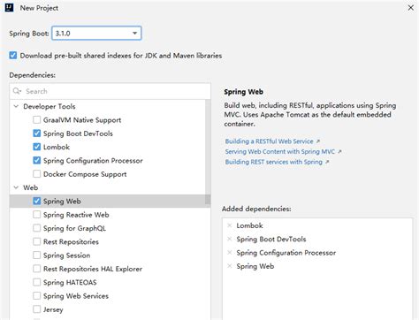Click the dependency list scrollbar thumb
This screenshot has height=320, width=419.
(208, 152)
